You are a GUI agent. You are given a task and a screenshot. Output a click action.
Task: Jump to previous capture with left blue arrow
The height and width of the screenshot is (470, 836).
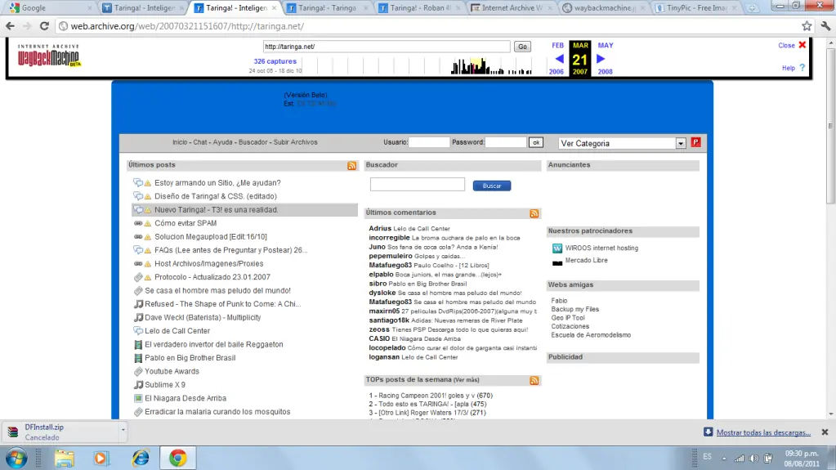pos(559,59)
